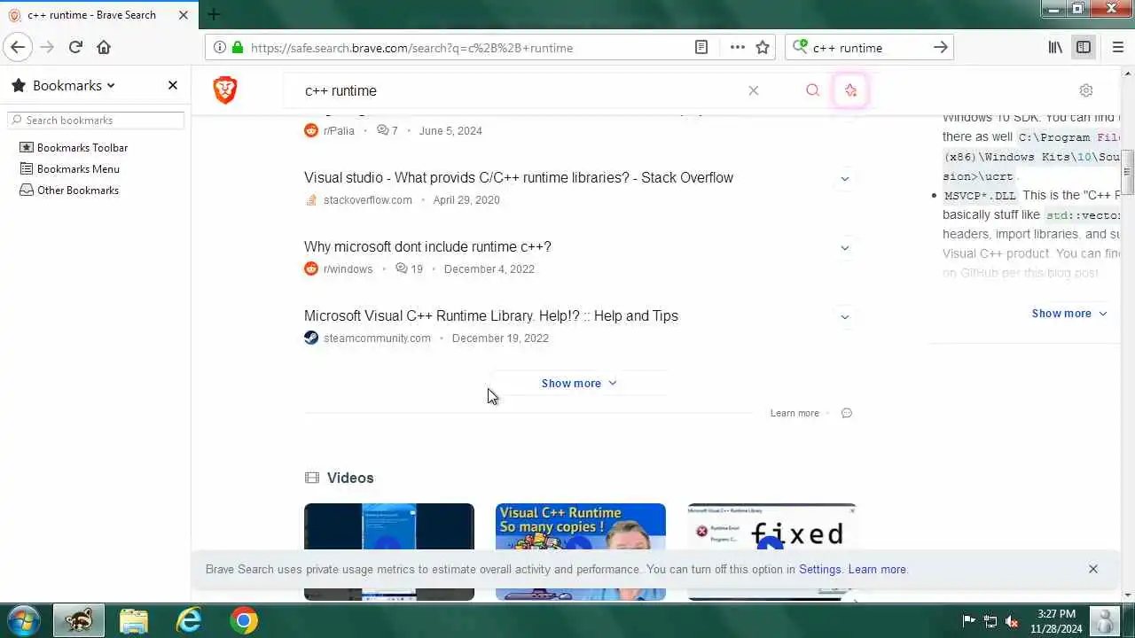Open Stack Overflow runtime libraries result
This screenshot has height=638, width=1135.
tap(519, 177)
